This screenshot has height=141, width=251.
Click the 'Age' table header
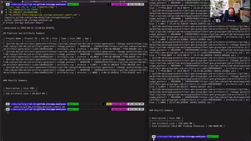pyautogui.click(x=87, y=38)
